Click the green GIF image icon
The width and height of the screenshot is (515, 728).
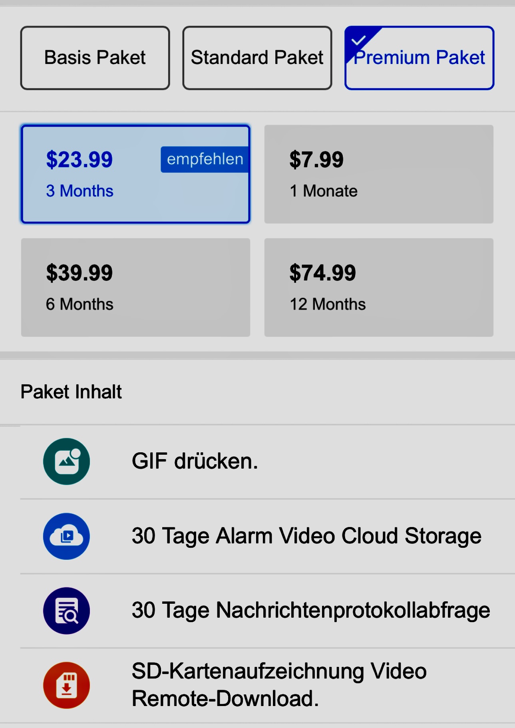pos(67,461)
